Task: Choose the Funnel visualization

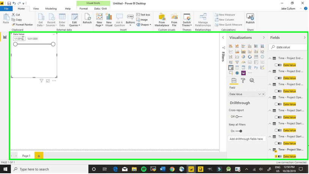Action: click(x=237, y=62)
